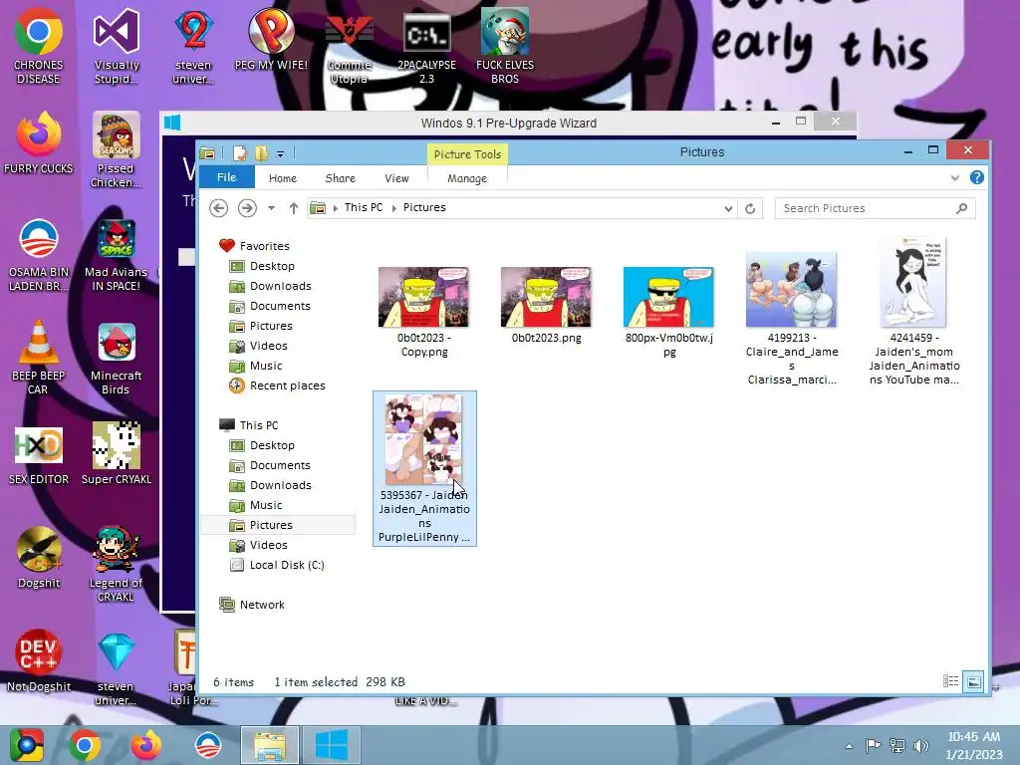Viewport: 1020px width, 765px height.
Task: Go back with the Back arrow button
Action: pyautogui.click(x=218, y=208)
